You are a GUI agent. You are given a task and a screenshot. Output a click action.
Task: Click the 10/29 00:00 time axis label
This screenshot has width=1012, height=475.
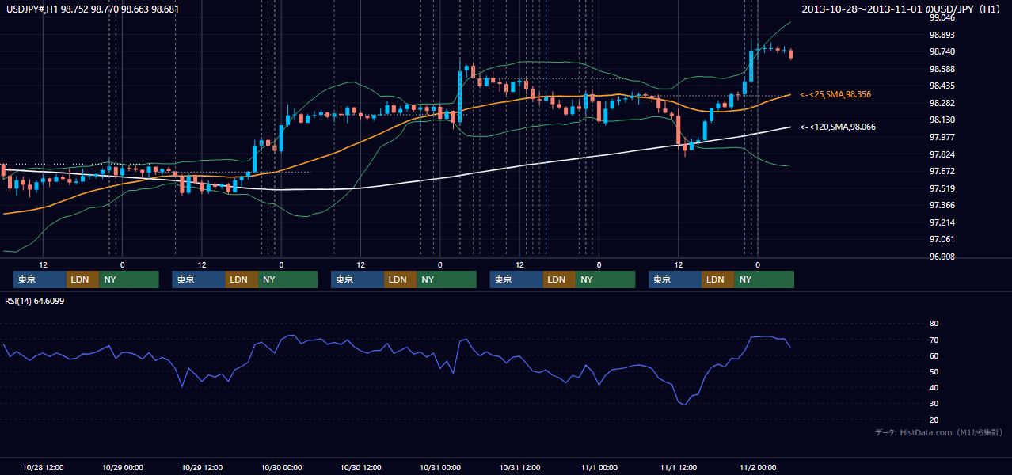coord(123,467)
